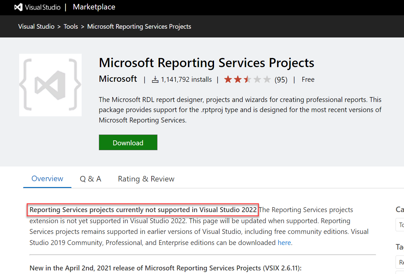Viewport: 404px width, 274px height.
Task: Open the (95) review count
Action: (x=281, y=79)
